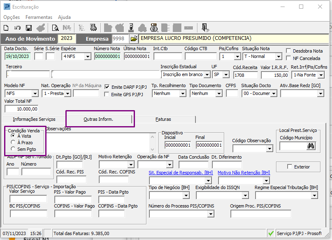The height and width of the screenshot is (240, 332).
Task: Save using the floppy disk icon
Action: [29, 28]
